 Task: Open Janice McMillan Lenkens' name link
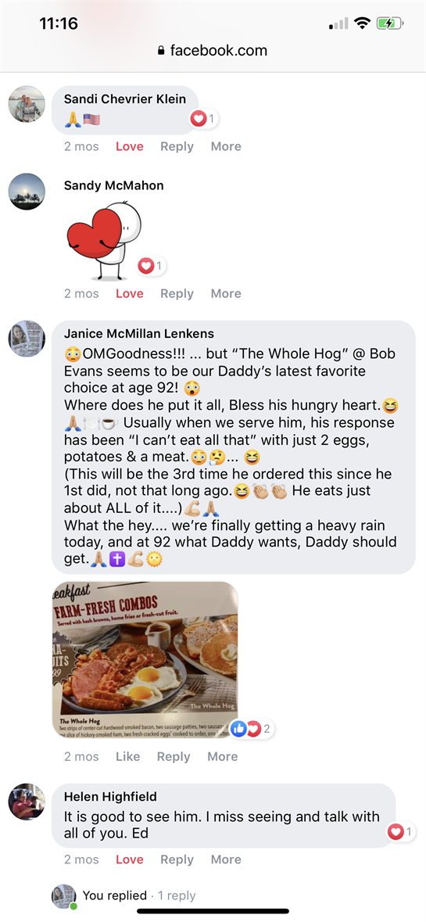[x=138, y=333]
